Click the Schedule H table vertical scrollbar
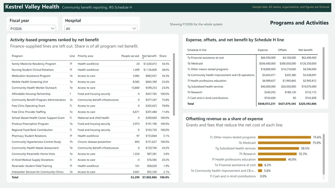This screenshot has width=335, height=188. click(x=323, y=74)
